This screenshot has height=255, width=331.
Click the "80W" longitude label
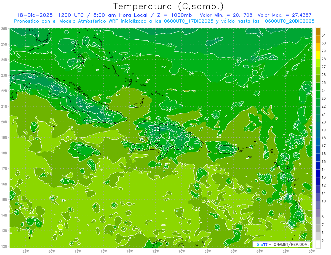[52, 251]
